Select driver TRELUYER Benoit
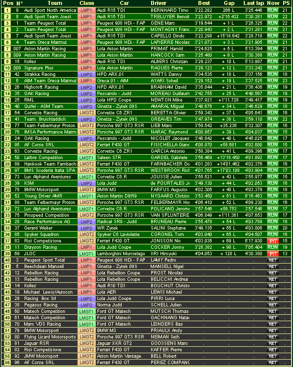 (x=170, y=17)
